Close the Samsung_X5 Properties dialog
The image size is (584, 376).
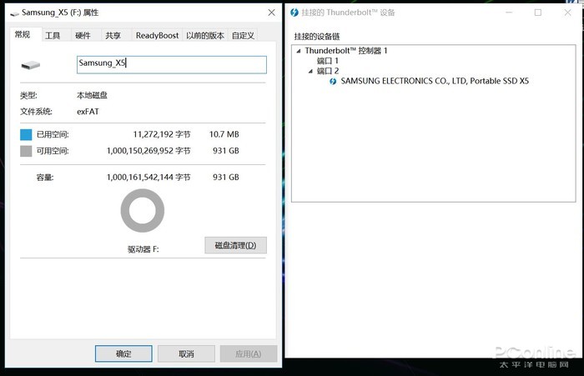271,13
